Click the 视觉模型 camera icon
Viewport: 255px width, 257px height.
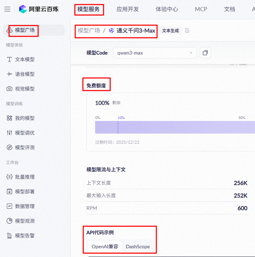pyautogui.click(x=9, y=89)
